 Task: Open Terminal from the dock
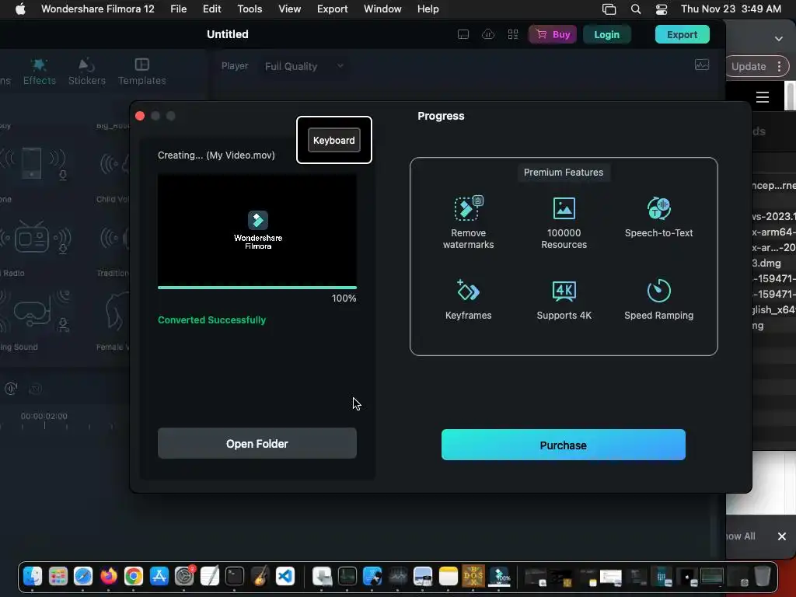235,576
